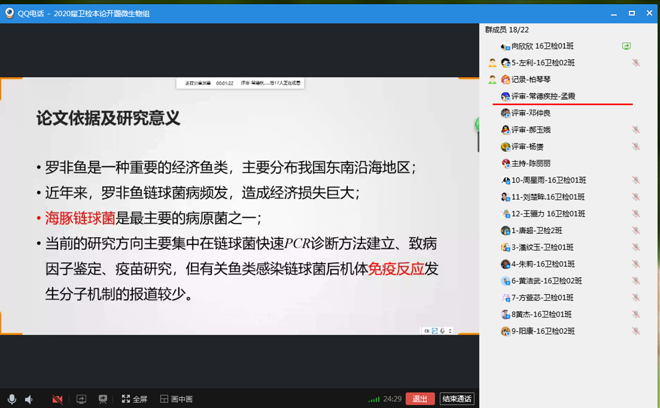Click the muted mic icon beside 5-左利
The height and width of the screenshot is (408, 660).
point(635,63)
